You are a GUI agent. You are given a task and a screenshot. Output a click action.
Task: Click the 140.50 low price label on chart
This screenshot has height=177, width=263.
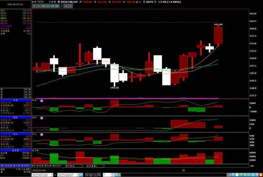coord(114,88)
